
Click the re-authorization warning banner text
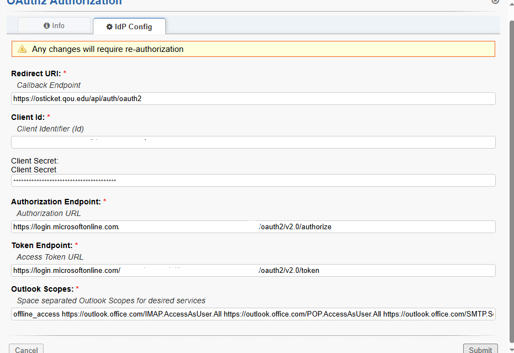(x=108, y=49)
